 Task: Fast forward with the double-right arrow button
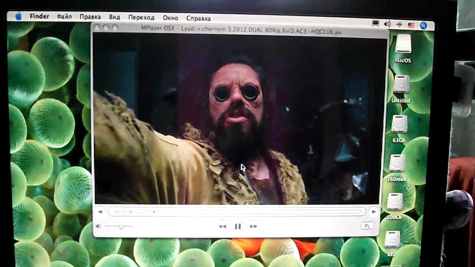(253, 226)
